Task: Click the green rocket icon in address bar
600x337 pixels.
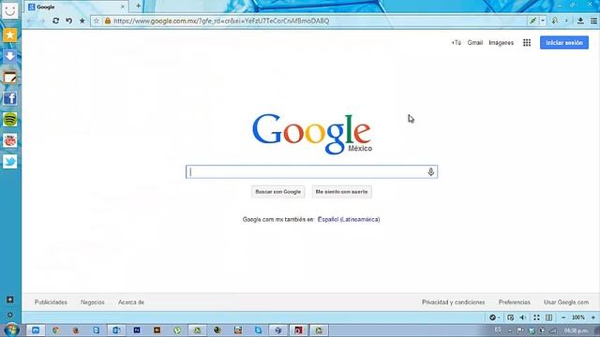Action: coord(532,21)
